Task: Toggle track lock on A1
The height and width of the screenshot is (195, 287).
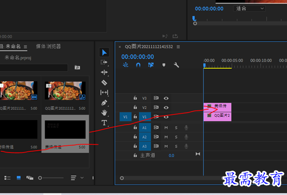Action: click(x=135, y=127)
